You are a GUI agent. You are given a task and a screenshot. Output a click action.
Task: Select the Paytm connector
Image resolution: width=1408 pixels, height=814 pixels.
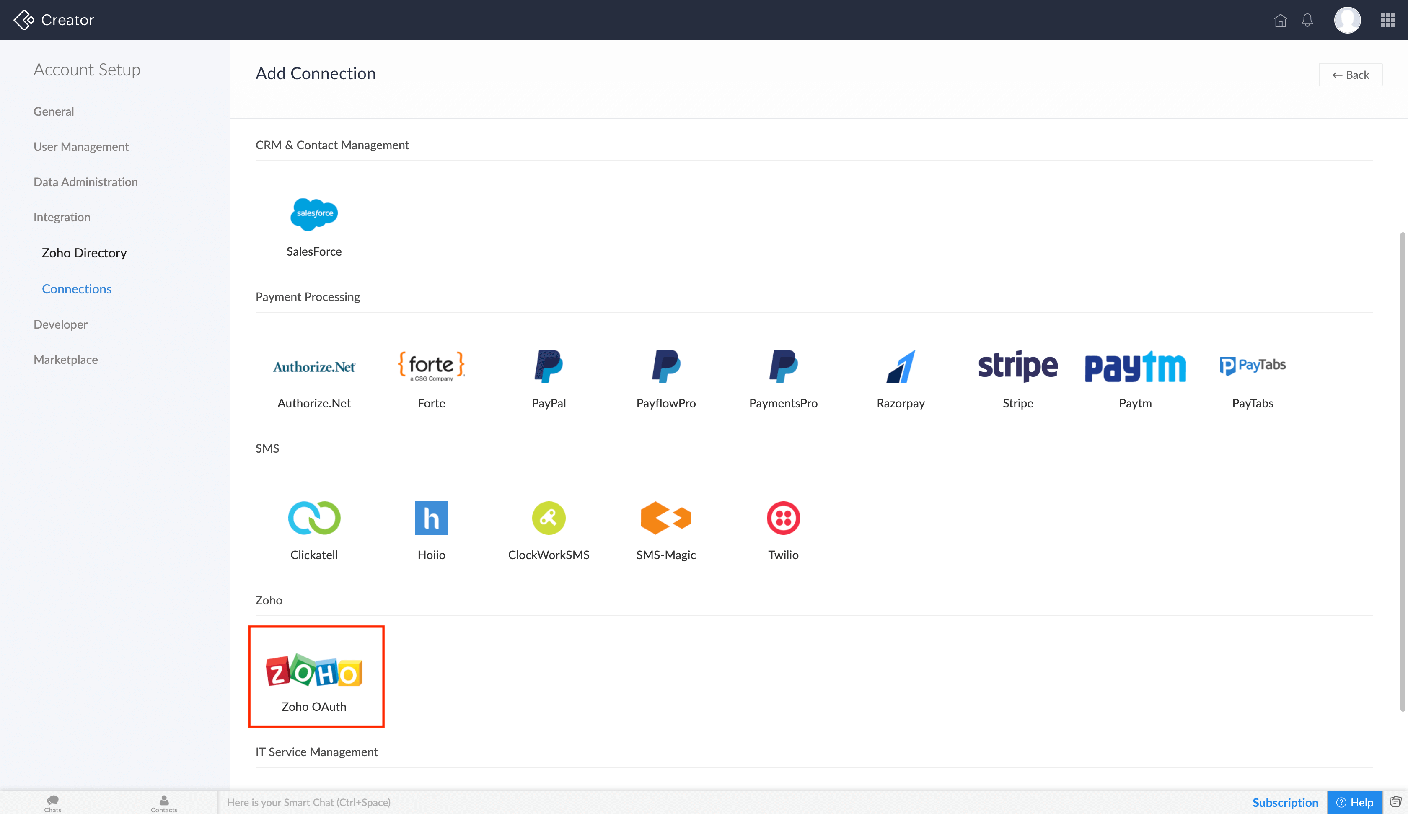[1135, 378]
